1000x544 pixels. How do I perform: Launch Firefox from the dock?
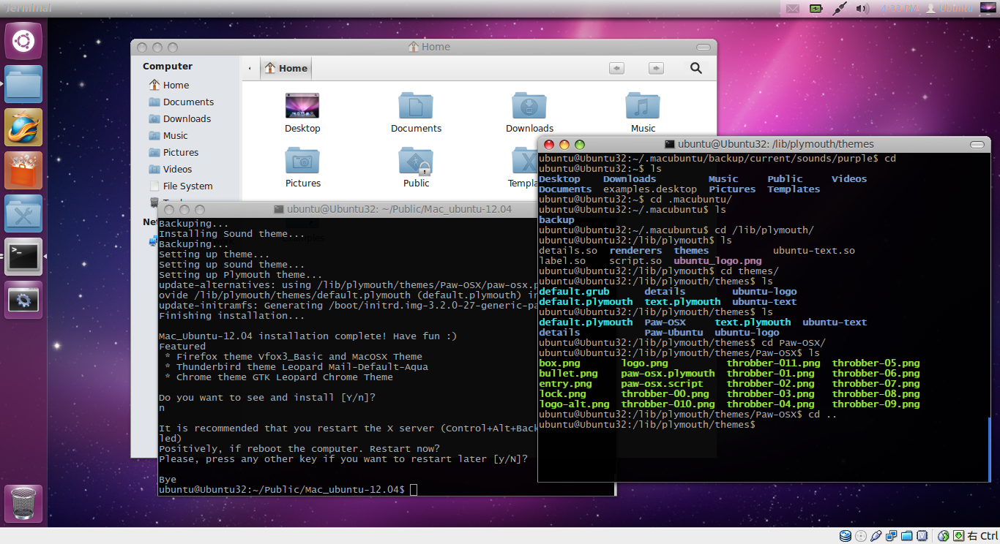(23, 127)
